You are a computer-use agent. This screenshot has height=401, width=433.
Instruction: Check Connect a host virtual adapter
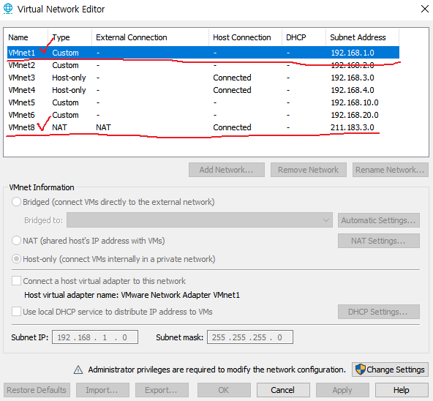16,281
